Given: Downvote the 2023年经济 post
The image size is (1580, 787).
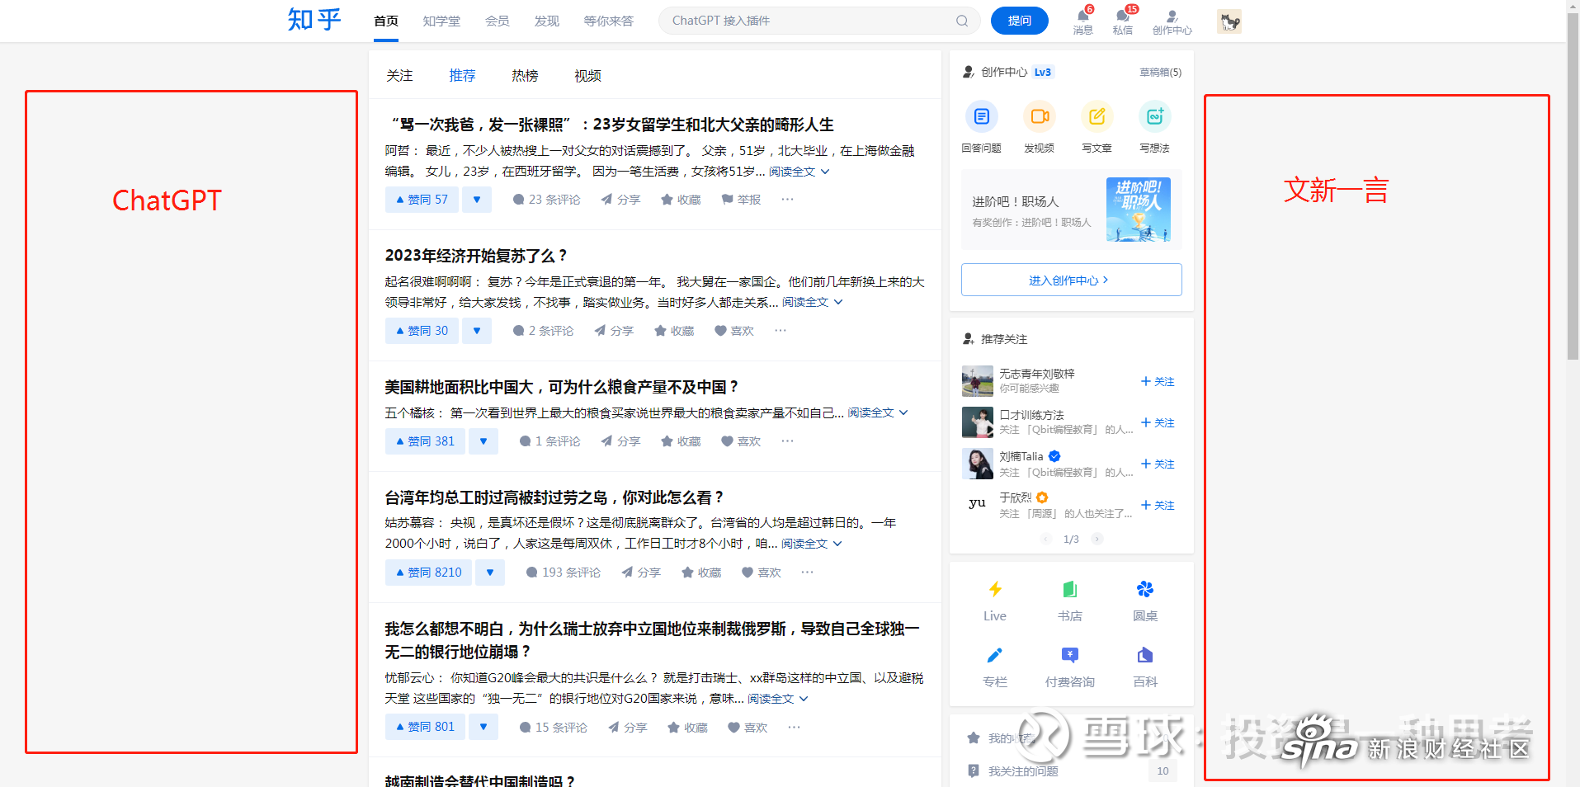Looking at the screenshot, I should pyautogui.click(x=477, y=331).
